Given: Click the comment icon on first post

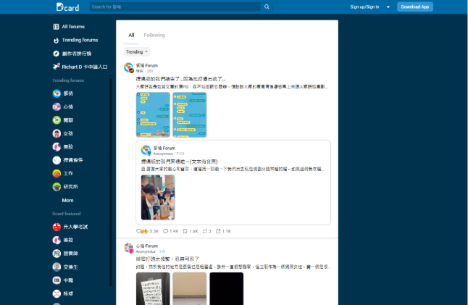Looking at the screenshot, I should click(x=166, y=231).
